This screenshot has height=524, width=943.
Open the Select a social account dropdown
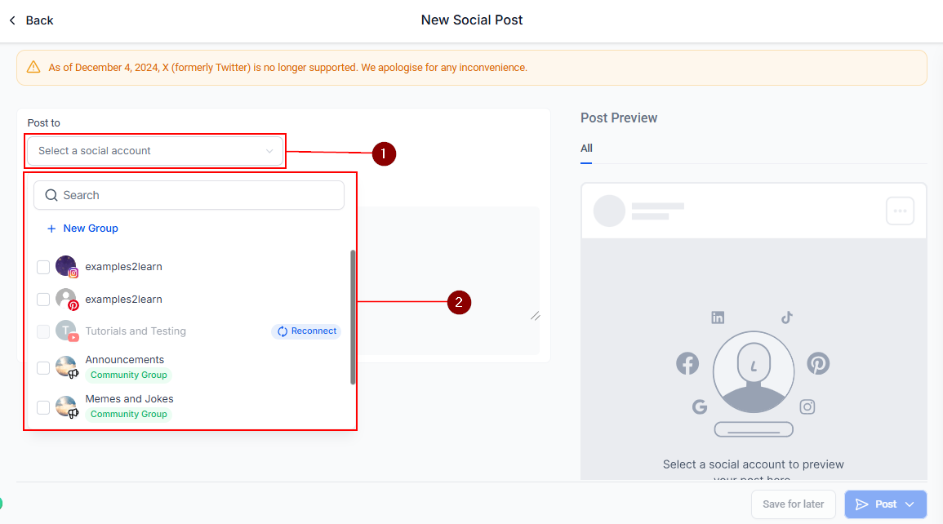coord(154,151)
